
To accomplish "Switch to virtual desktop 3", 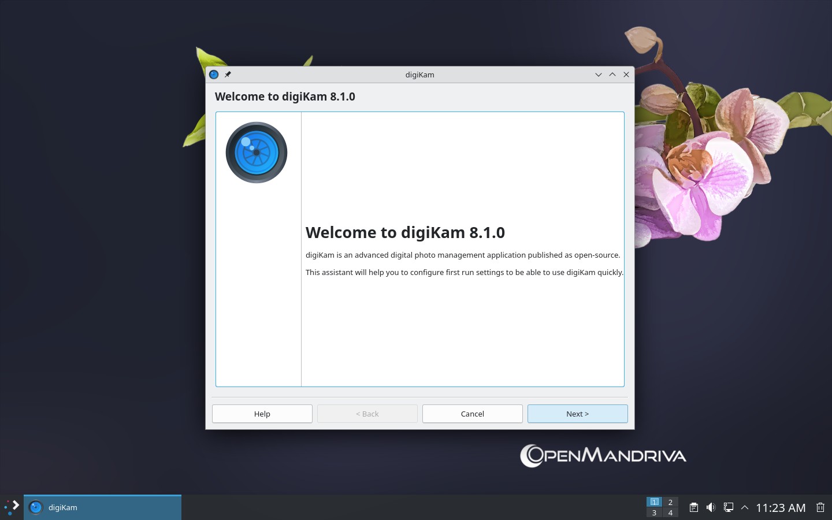I will pyautogui.click(x=654, y=512).
